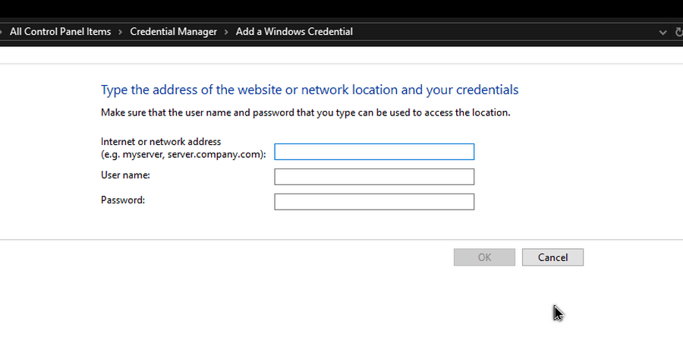Click the "Make sure that the user name" instruction

(305, 112)
